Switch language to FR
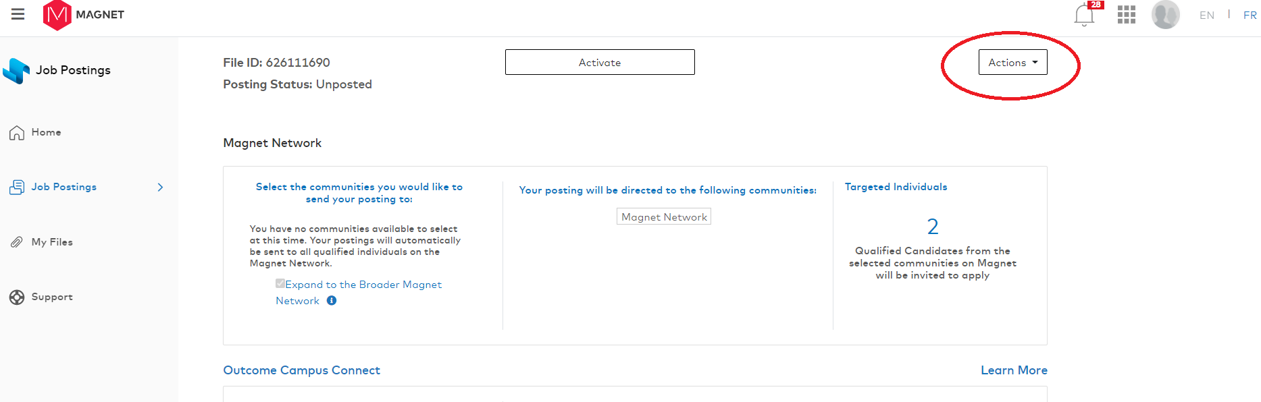 [1250, 15]
